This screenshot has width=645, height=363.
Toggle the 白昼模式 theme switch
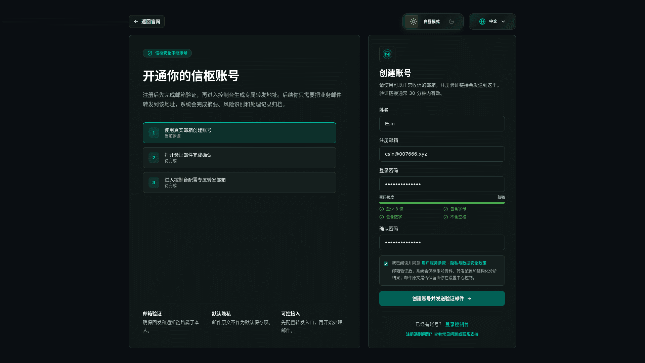433,22
